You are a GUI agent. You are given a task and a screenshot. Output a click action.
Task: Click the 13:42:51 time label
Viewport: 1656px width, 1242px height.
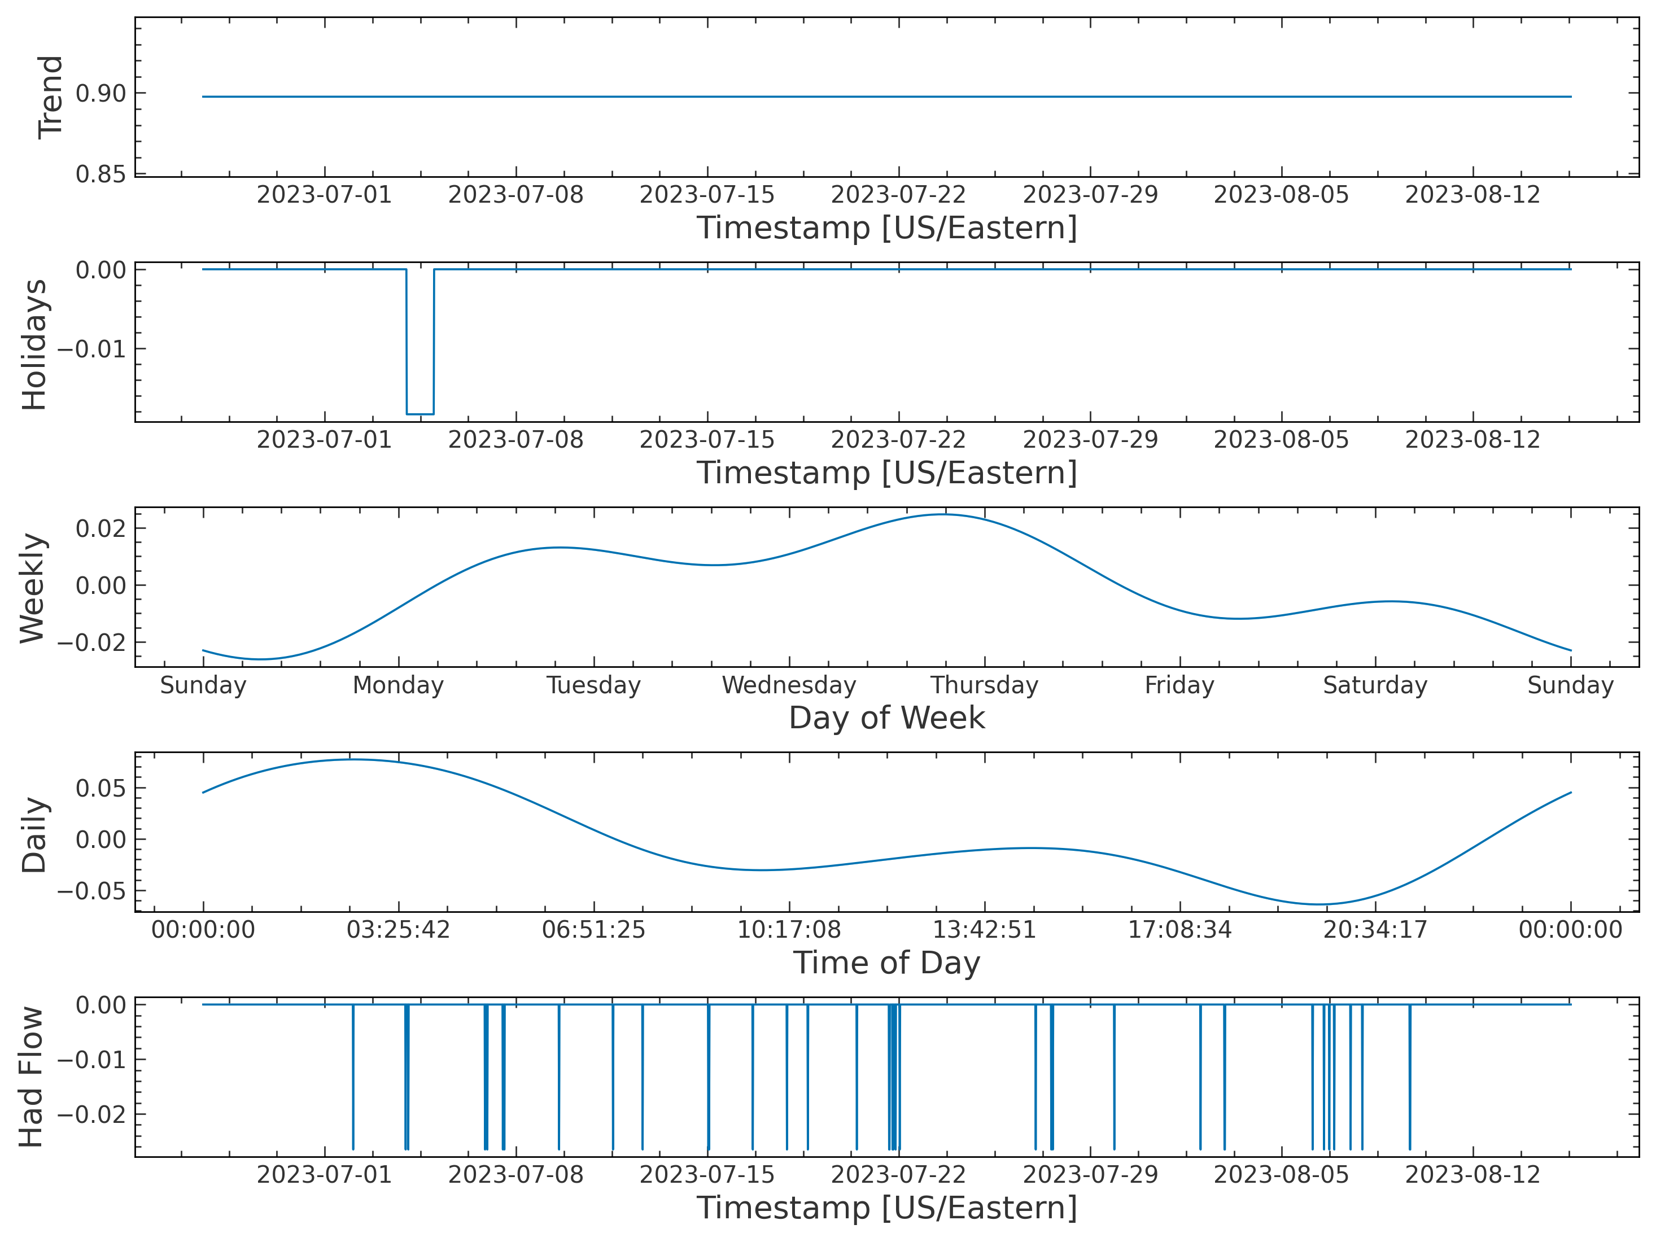click(985, 930)
